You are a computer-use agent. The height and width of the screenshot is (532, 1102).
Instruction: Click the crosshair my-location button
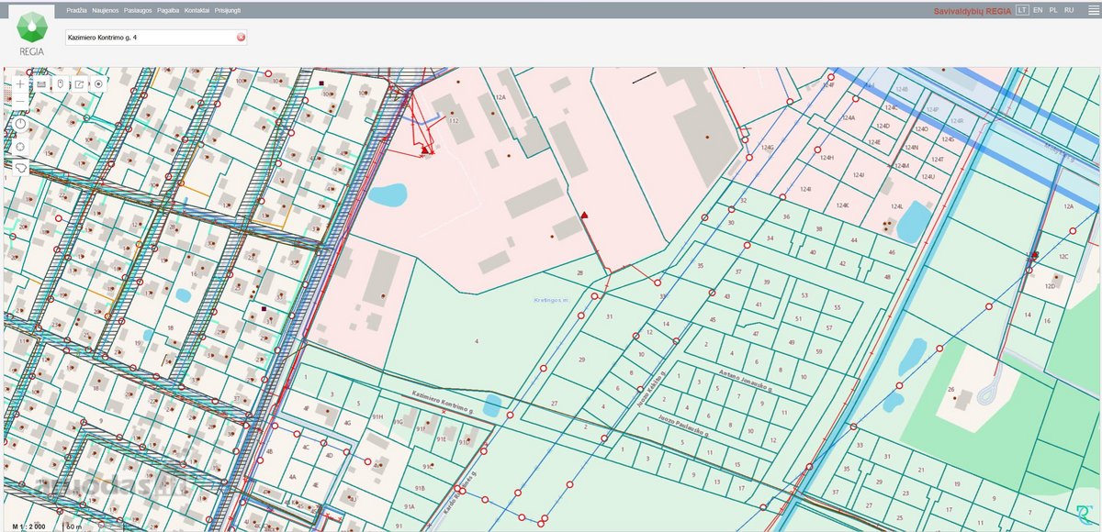pos(20,146)
